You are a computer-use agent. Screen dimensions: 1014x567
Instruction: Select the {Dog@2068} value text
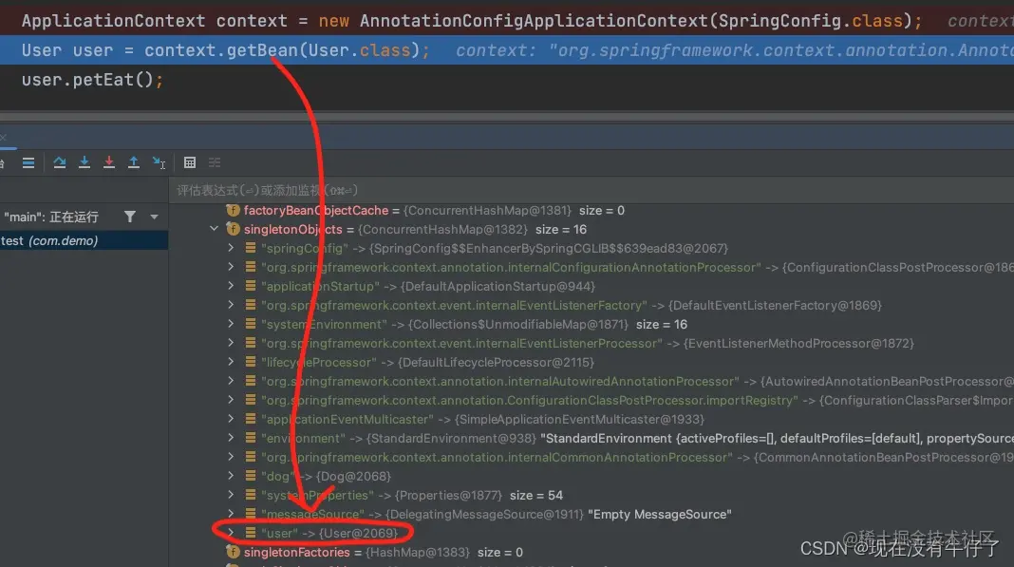[x=354, y=477]
